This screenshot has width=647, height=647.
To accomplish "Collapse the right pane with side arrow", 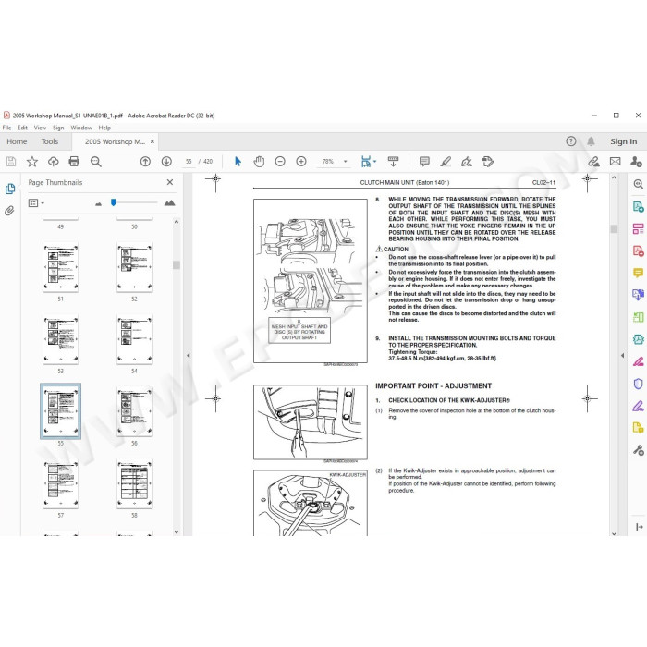I will click(x=623, y=355).
